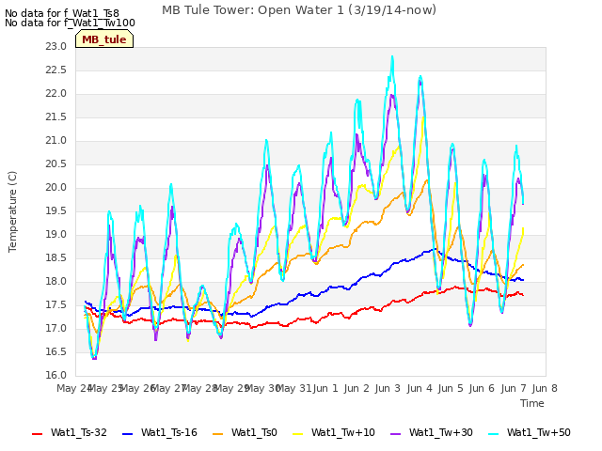602x451 pixels.
Task: Click the blue Ts-16 line peak near Jun 4
Action: (x=435, y=249)
